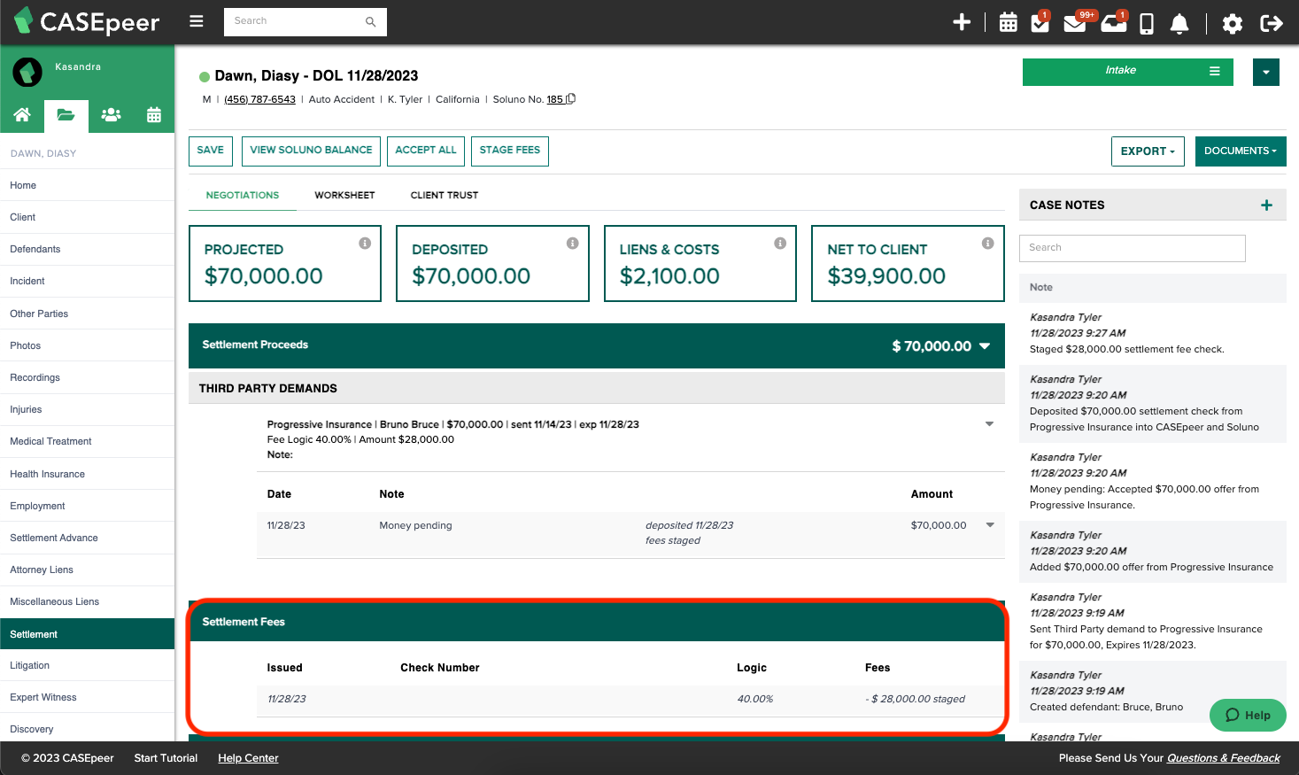
Task: Open Injuries in sidebar
Action: click(87, 409)
